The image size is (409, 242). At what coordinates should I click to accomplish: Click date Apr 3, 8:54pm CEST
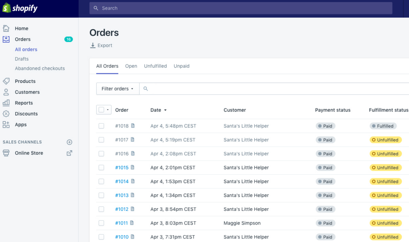173,209
